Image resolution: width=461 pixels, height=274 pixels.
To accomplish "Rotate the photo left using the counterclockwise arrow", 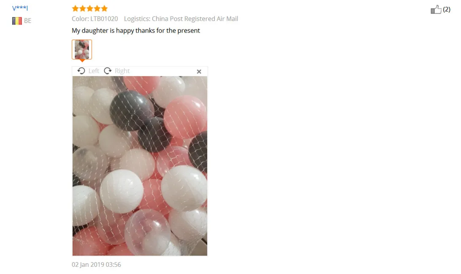I will click(x=81, y=71).
